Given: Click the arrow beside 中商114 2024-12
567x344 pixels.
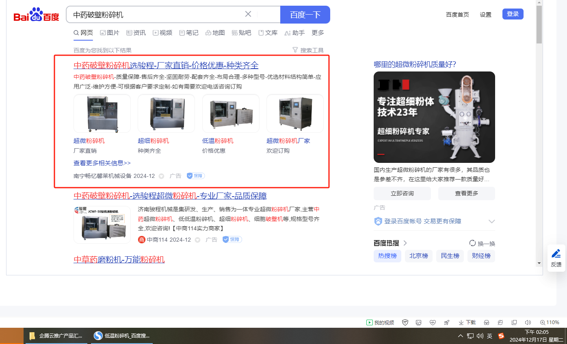Looking at the screenshot, I should pos(197,240).
